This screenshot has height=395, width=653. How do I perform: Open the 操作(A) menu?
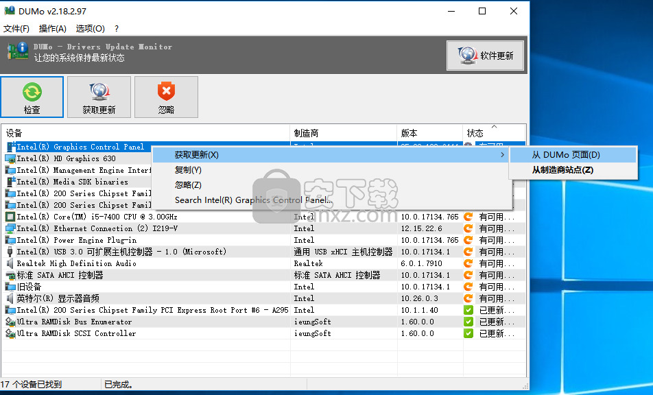[x=52, y=28]
